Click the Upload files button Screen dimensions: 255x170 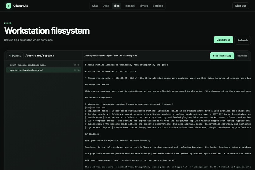(223, 40)
